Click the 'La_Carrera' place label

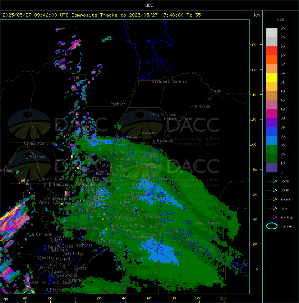point(40,234)
